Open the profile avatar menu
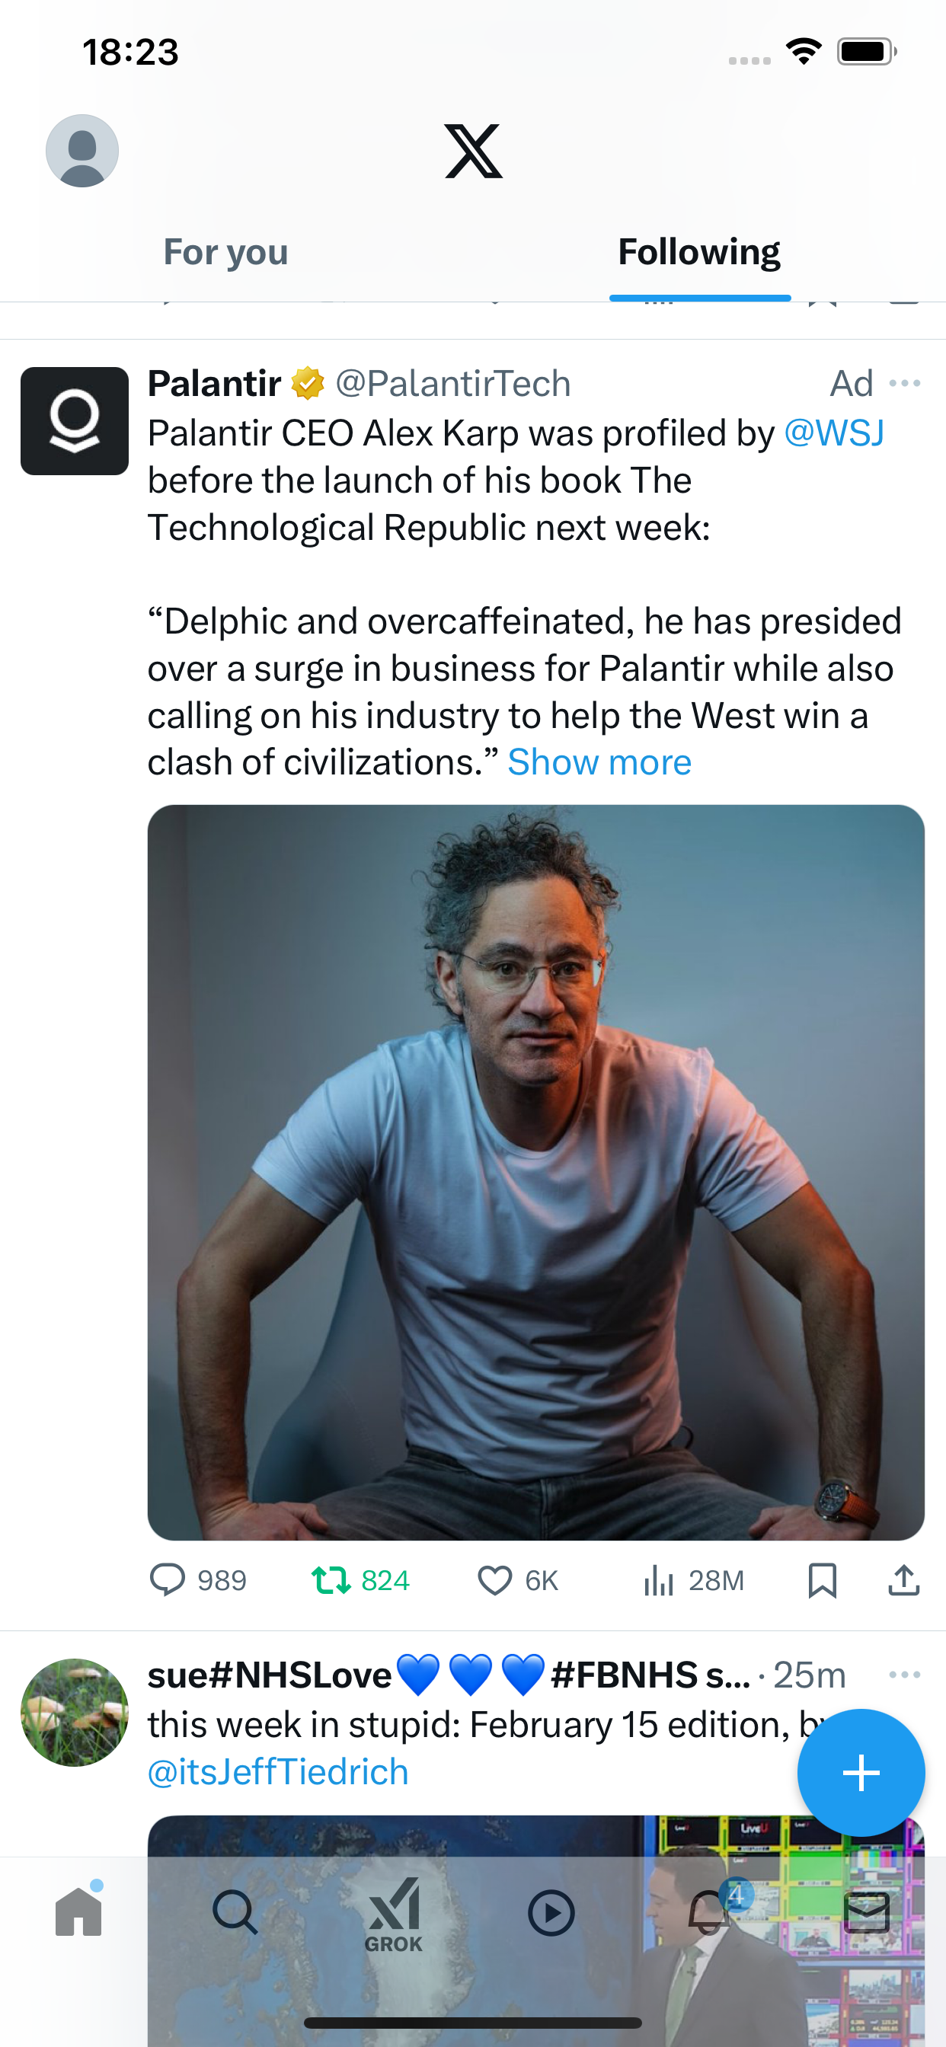946x2047 pixels. pos(82,151)
